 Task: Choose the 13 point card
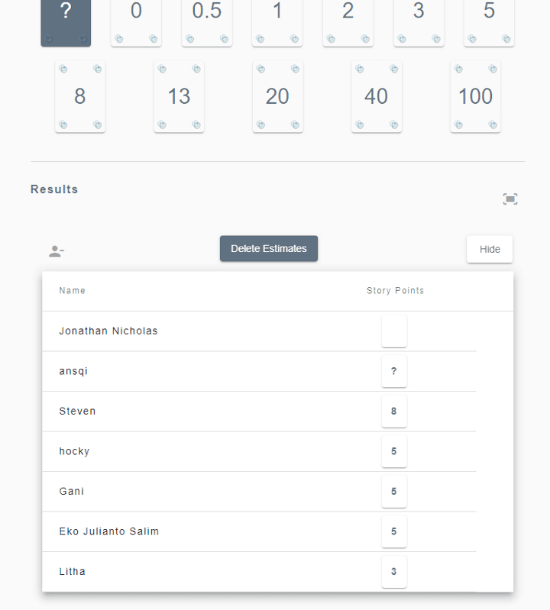pos(179,97)
